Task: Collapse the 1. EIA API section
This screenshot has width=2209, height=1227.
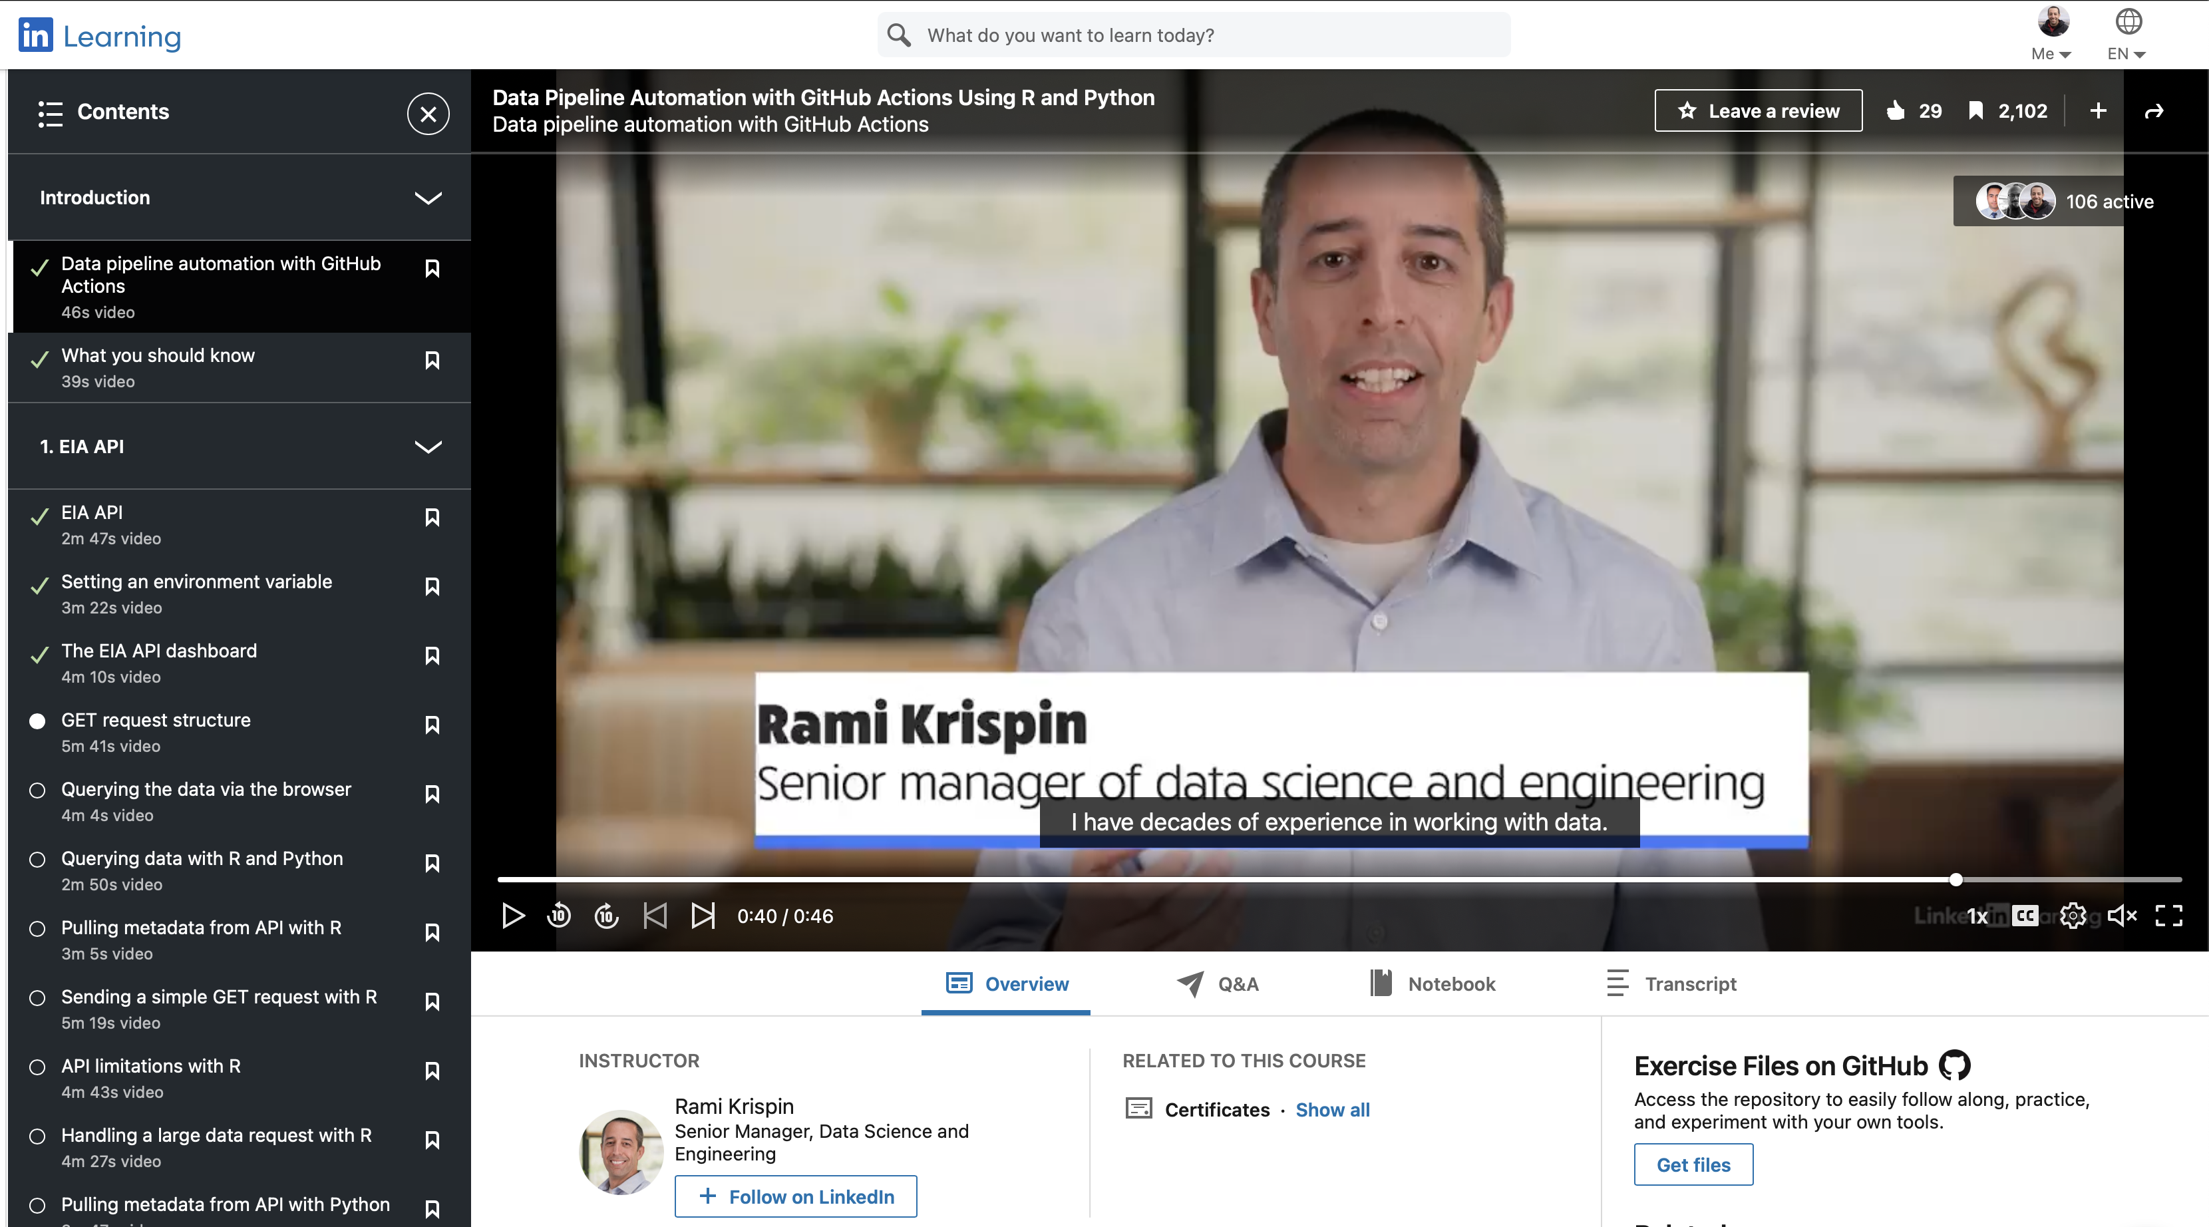Action: click(428, 446)
